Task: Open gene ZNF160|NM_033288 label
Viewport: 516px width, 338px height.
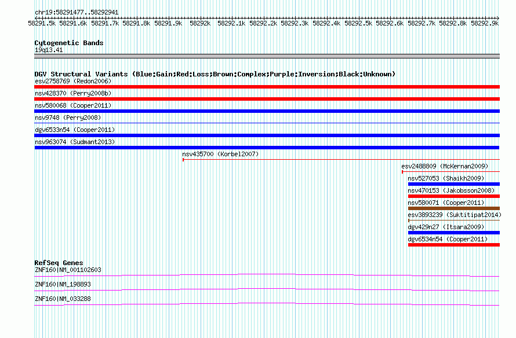Action: tap(63, 299)
